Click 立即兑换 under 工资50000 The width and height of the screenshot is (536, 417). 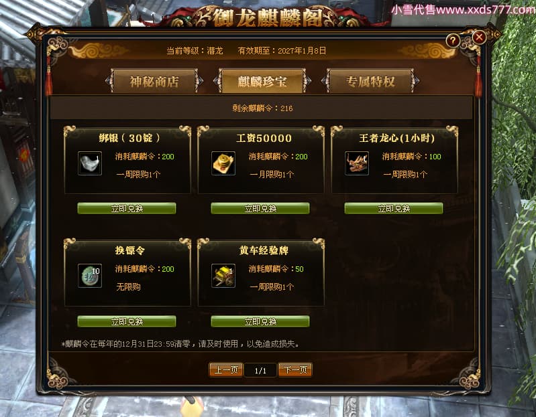(x=260, y=208)
